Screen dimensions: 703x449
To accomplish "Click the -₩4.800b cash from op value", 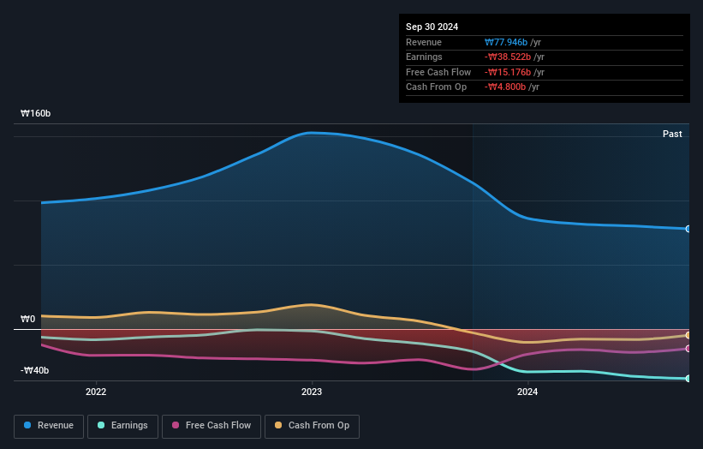I will pos(505,87).
